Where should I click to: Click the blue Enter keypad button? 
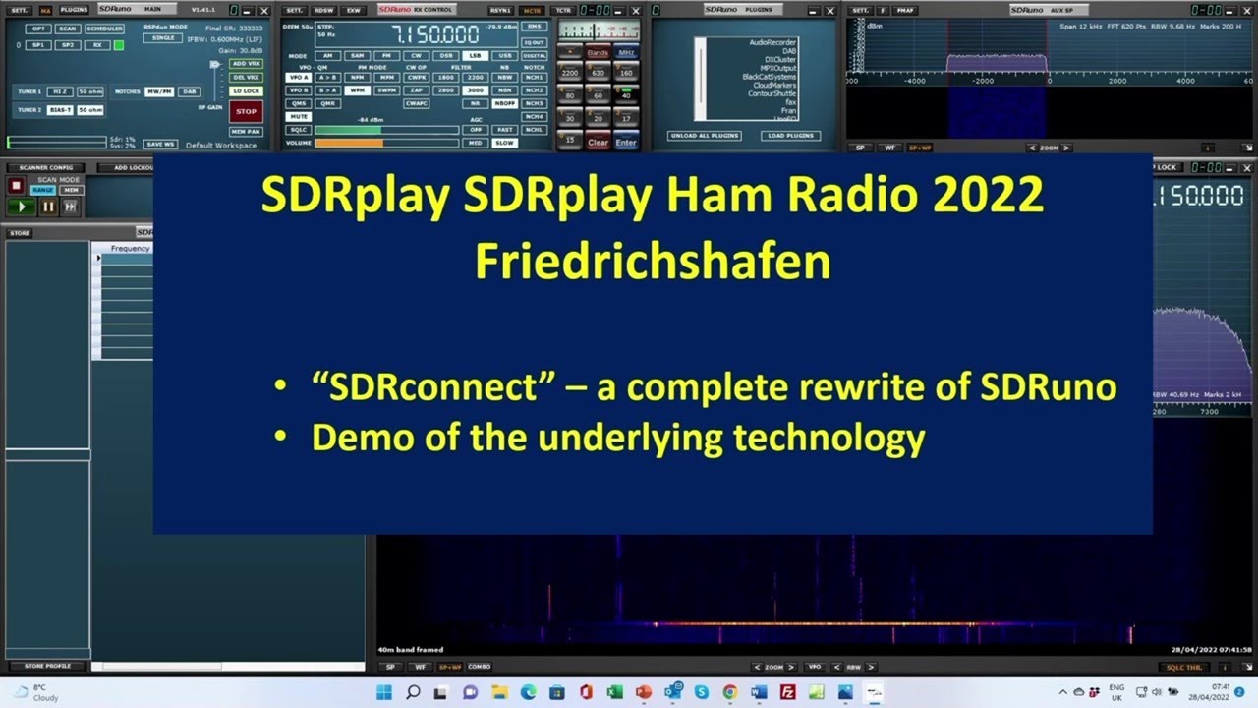pos(626,142)
